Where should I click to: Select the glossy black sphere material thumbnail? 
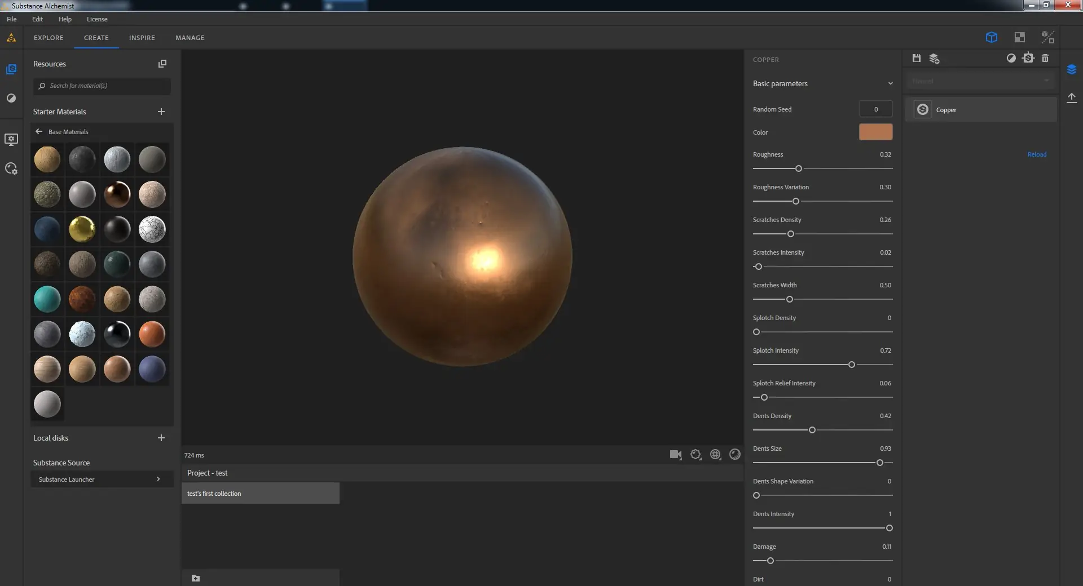click(117, 334)
